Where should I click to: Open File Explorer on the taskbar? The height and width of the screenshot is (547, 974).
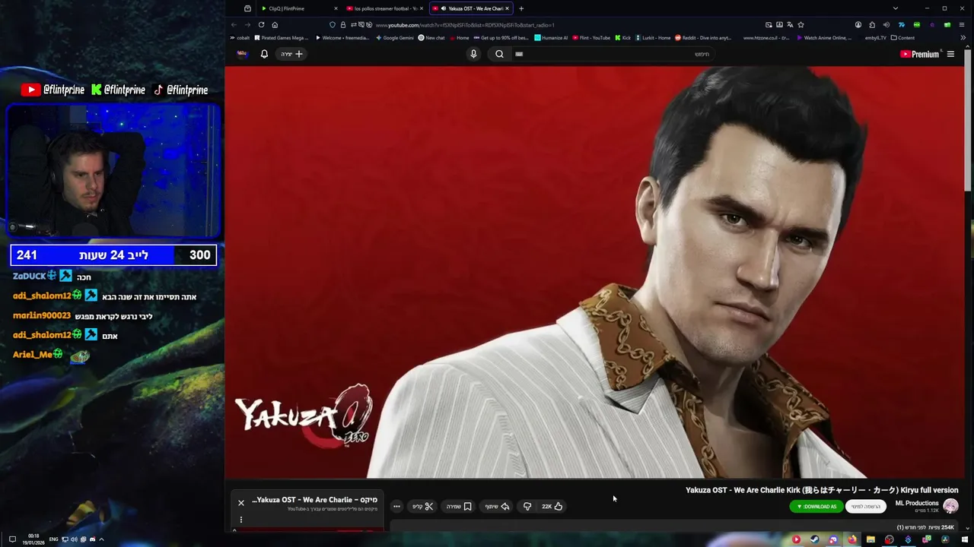(871, 539)
